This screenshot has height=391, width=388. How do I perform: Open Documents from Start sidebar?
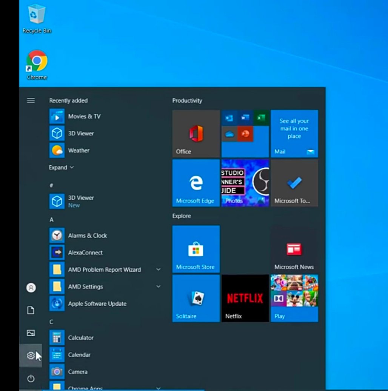[31, 310]
